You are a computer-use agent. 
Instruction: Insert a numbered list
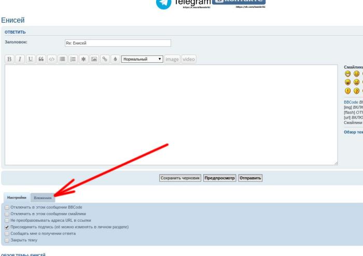click(x=73, y=59)
